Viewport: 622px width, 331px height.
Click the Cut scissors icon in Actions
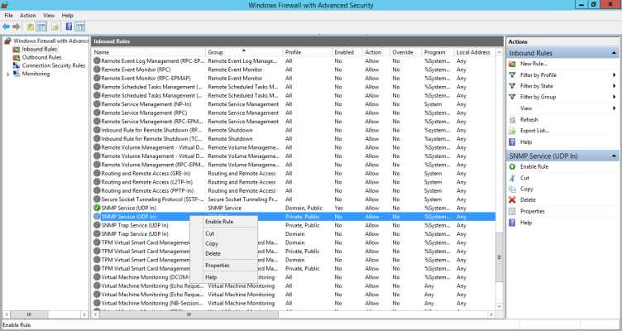point(512,178)
